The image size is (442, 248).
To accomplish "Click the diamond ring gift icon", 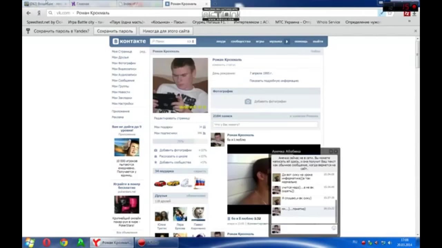I will [186, 183].
